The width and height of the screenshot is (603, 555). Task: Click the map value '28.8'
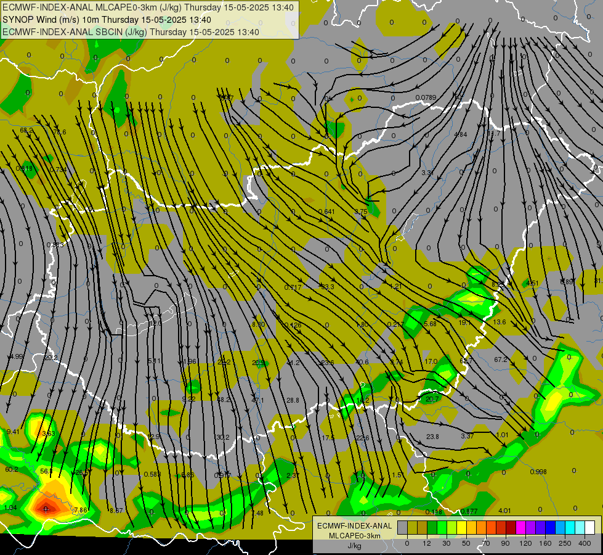[293, 401]
